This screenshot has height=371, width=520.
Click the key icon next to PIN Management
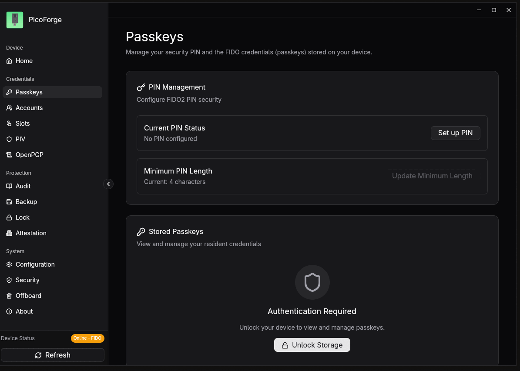click(141, 87)
